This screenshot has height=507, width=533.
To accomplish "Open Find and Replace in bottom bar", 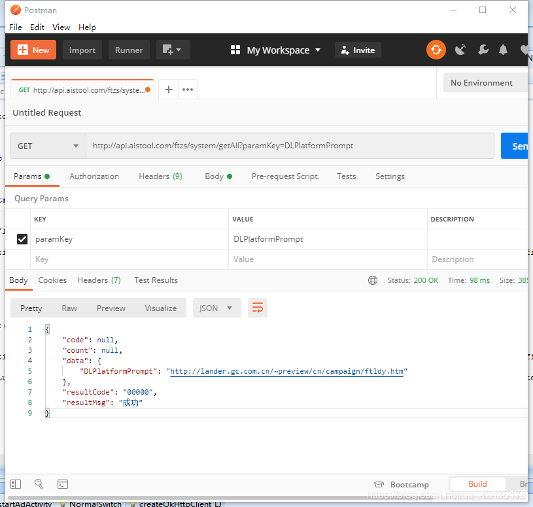I will tap(39, 484).
